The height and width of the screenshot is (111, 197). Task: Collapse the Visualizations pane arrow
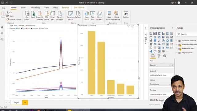pyautogui.click(x=172, y=28)
